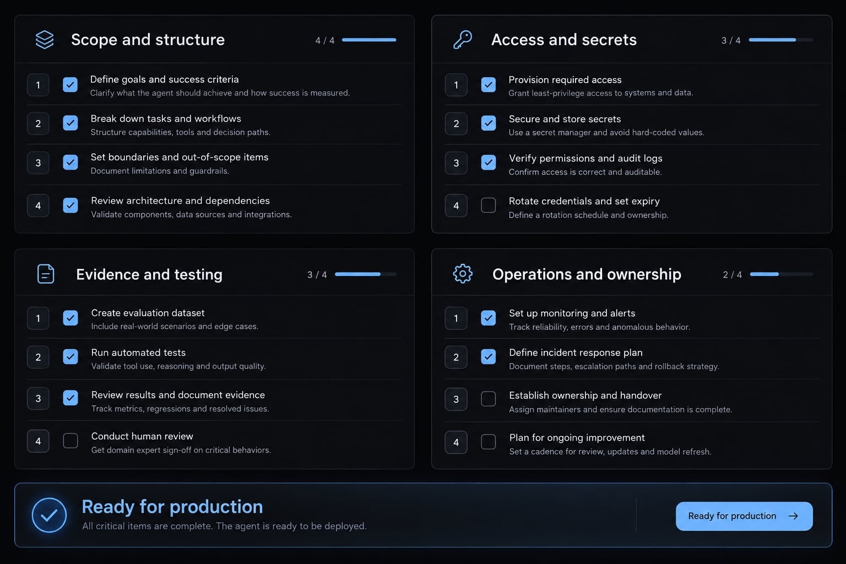Screen dimensions: 846x564
Task: Click the large Ready for production banner title
Action: (x=172, y=506)
